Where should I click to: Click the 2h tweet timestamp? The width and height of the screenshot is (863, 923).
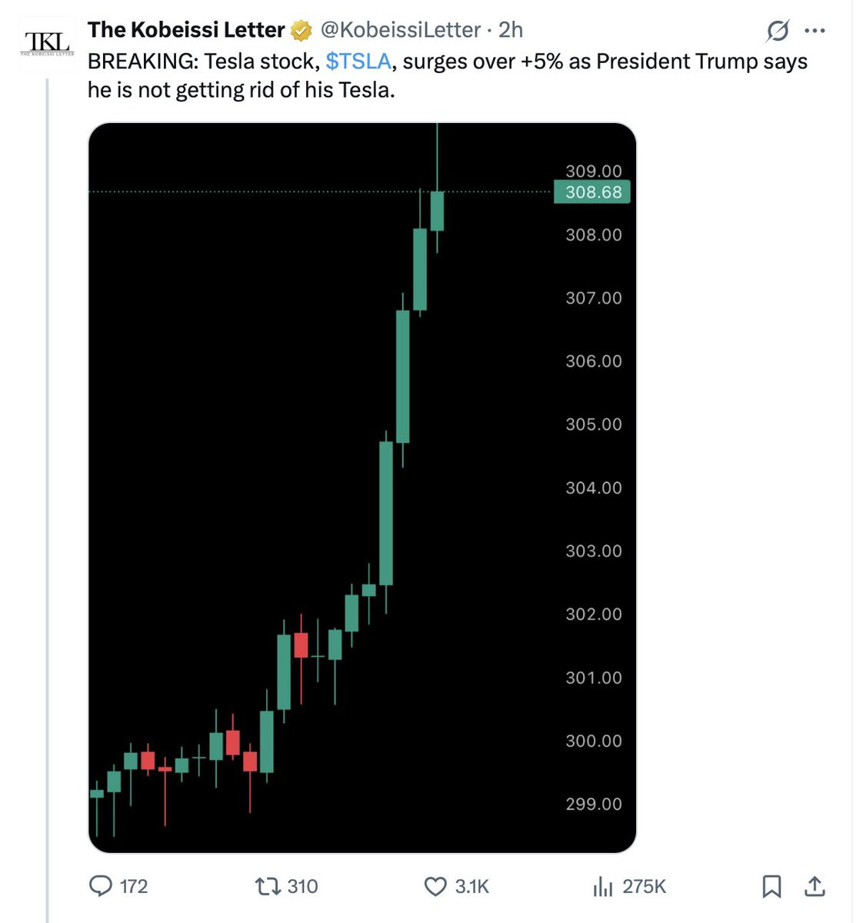click(511, 30)
